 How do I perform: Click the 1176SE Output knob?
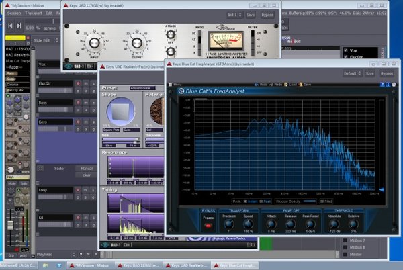pyautogui.click(x=137, y=43)
